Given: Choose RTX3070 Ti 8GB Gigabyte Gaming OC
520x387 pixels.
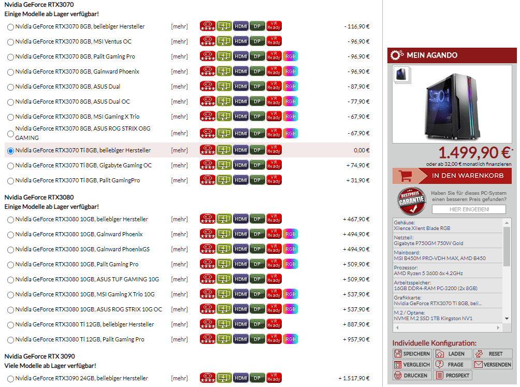Looking at the screenshot, I should [10, 166].
